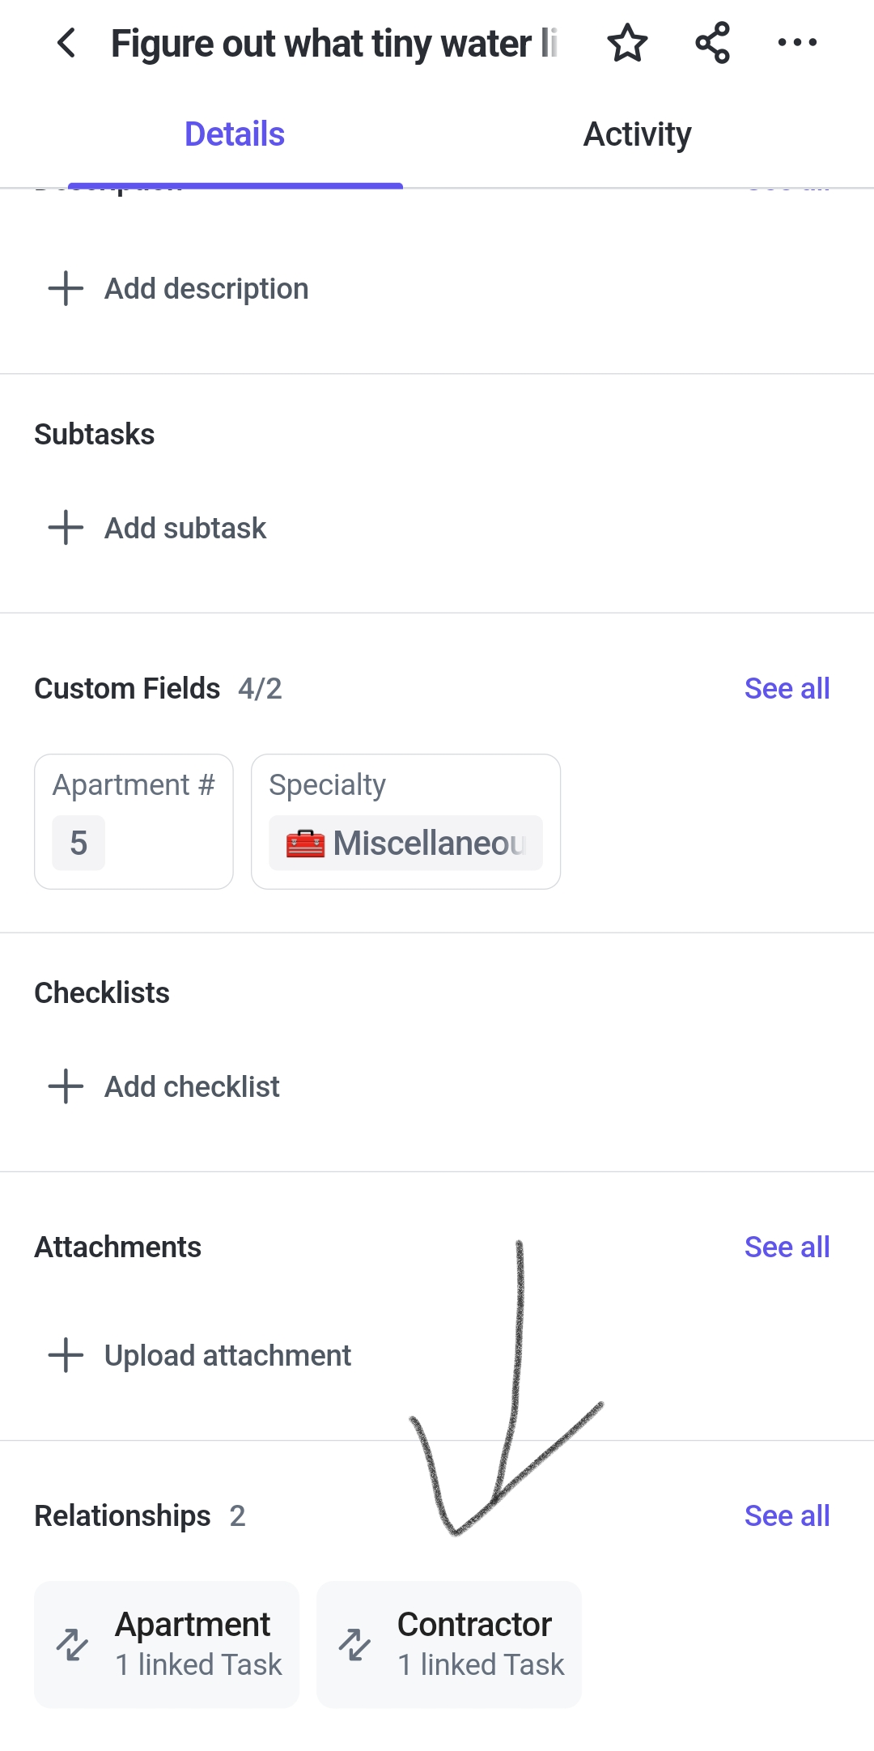See all Custom Fields
Image resolution: width=874 pixels, height=1751 pixels.
[787, 688]
